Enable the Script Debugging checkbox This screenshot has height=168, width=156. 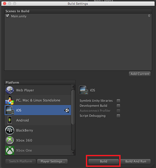[x=118, y=116]
